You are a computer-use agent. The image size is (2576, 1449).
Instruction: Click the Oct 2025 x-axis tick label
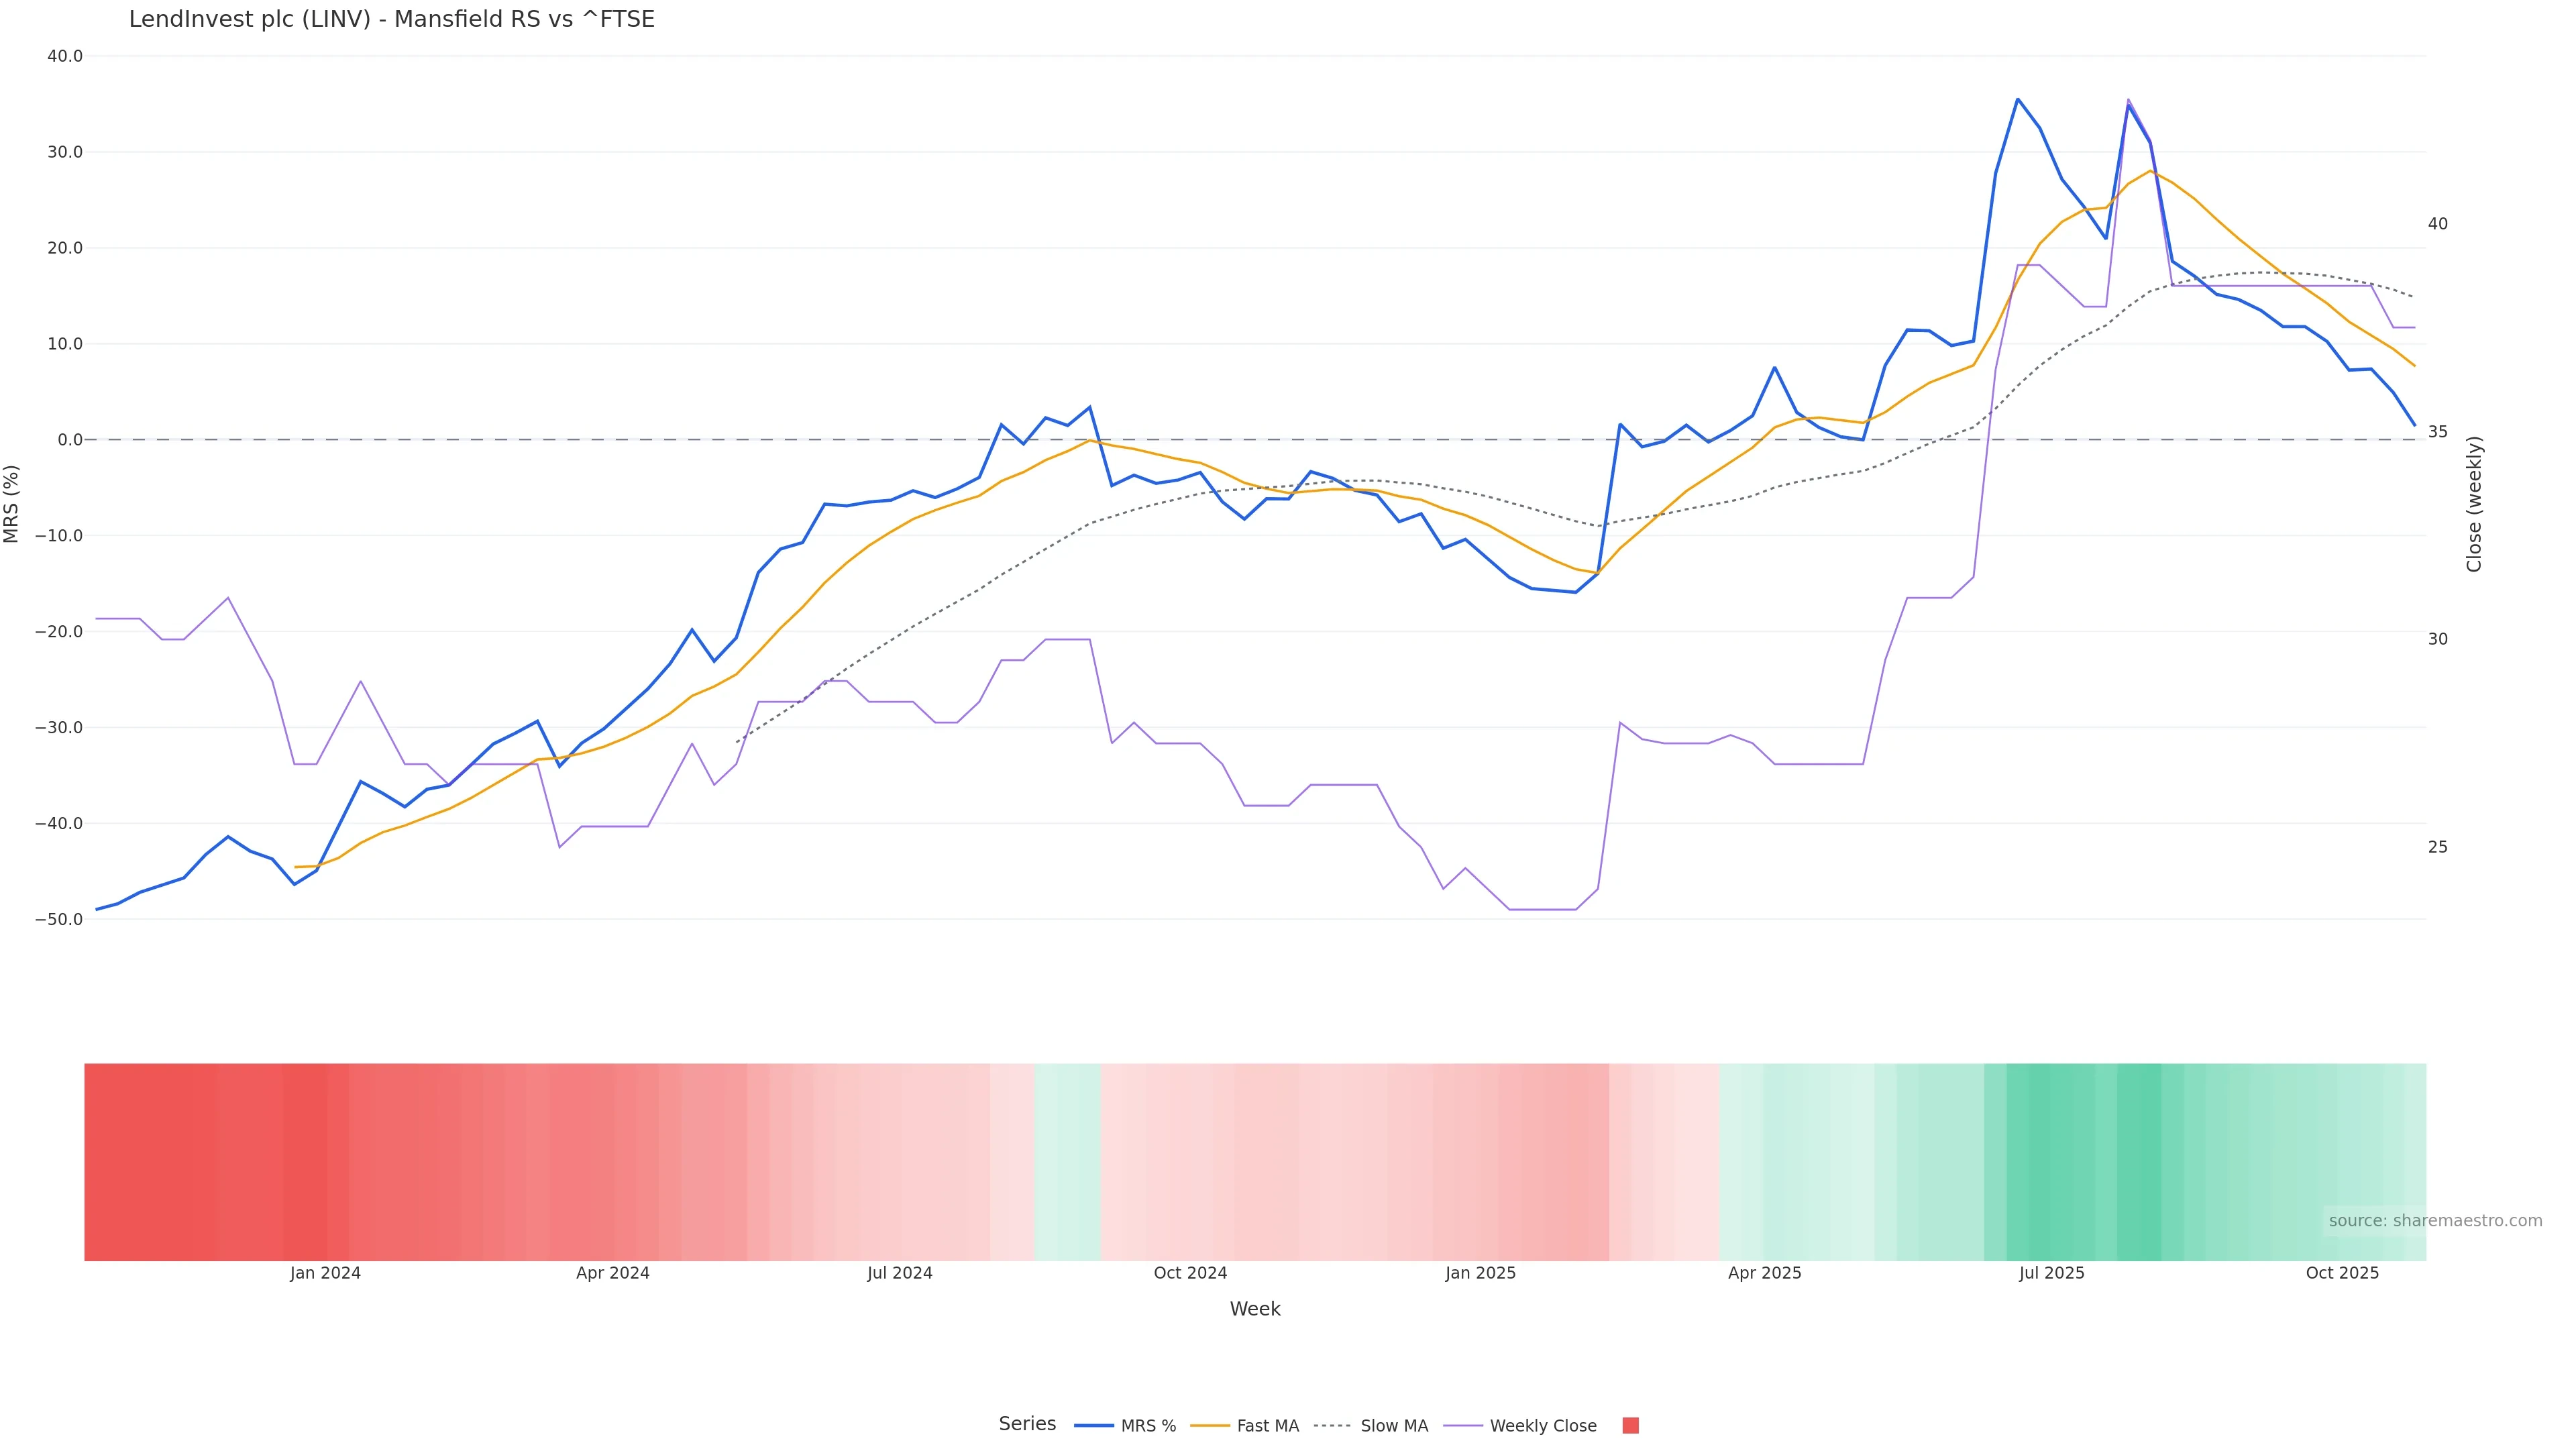(2342, 1273)
